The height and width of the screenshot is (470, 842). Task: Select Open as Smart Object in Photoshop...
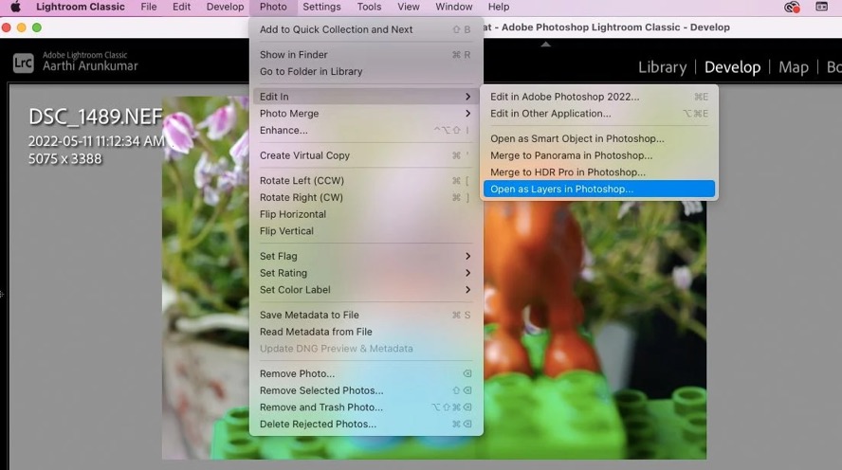(598, 138)
